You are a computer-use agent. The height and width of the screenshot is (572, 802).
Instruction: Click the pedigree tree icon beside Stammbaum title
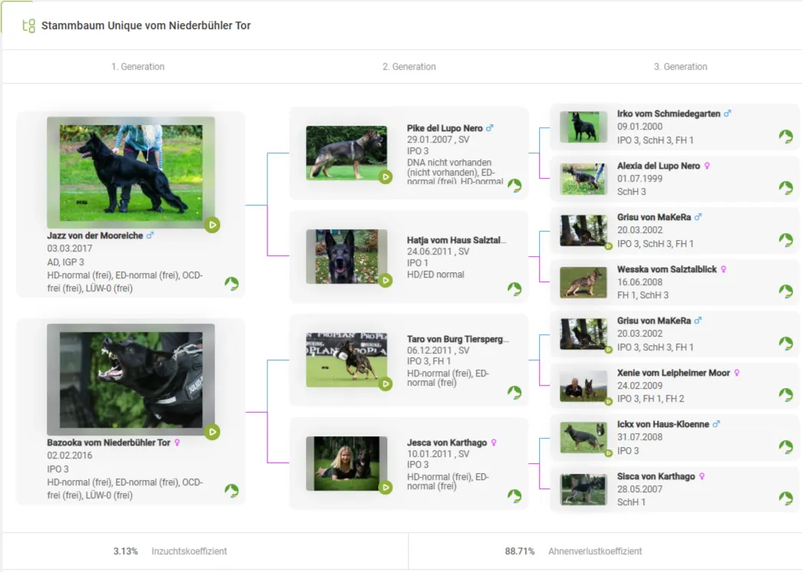click(x=29, y=25)
